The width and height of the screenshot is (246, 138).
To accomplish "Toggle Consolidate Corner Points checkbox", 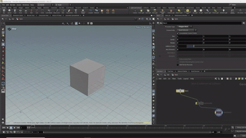I will pos(178,33).
